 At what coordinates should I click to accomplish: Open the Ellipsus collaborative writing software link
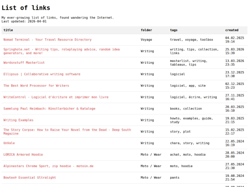42,74
